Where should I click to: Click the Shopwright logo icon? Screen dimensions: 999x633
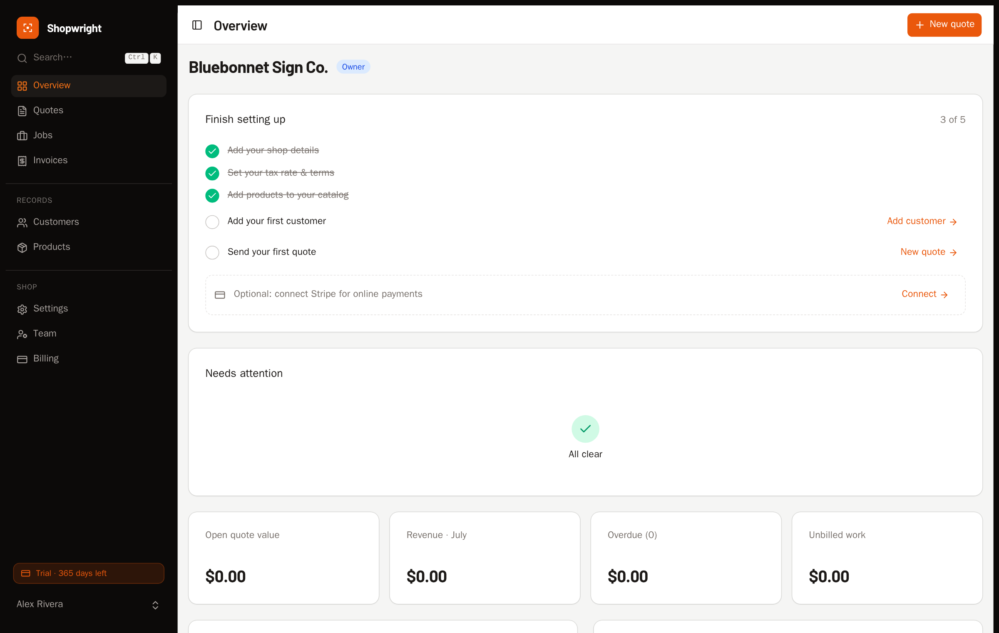27,28
